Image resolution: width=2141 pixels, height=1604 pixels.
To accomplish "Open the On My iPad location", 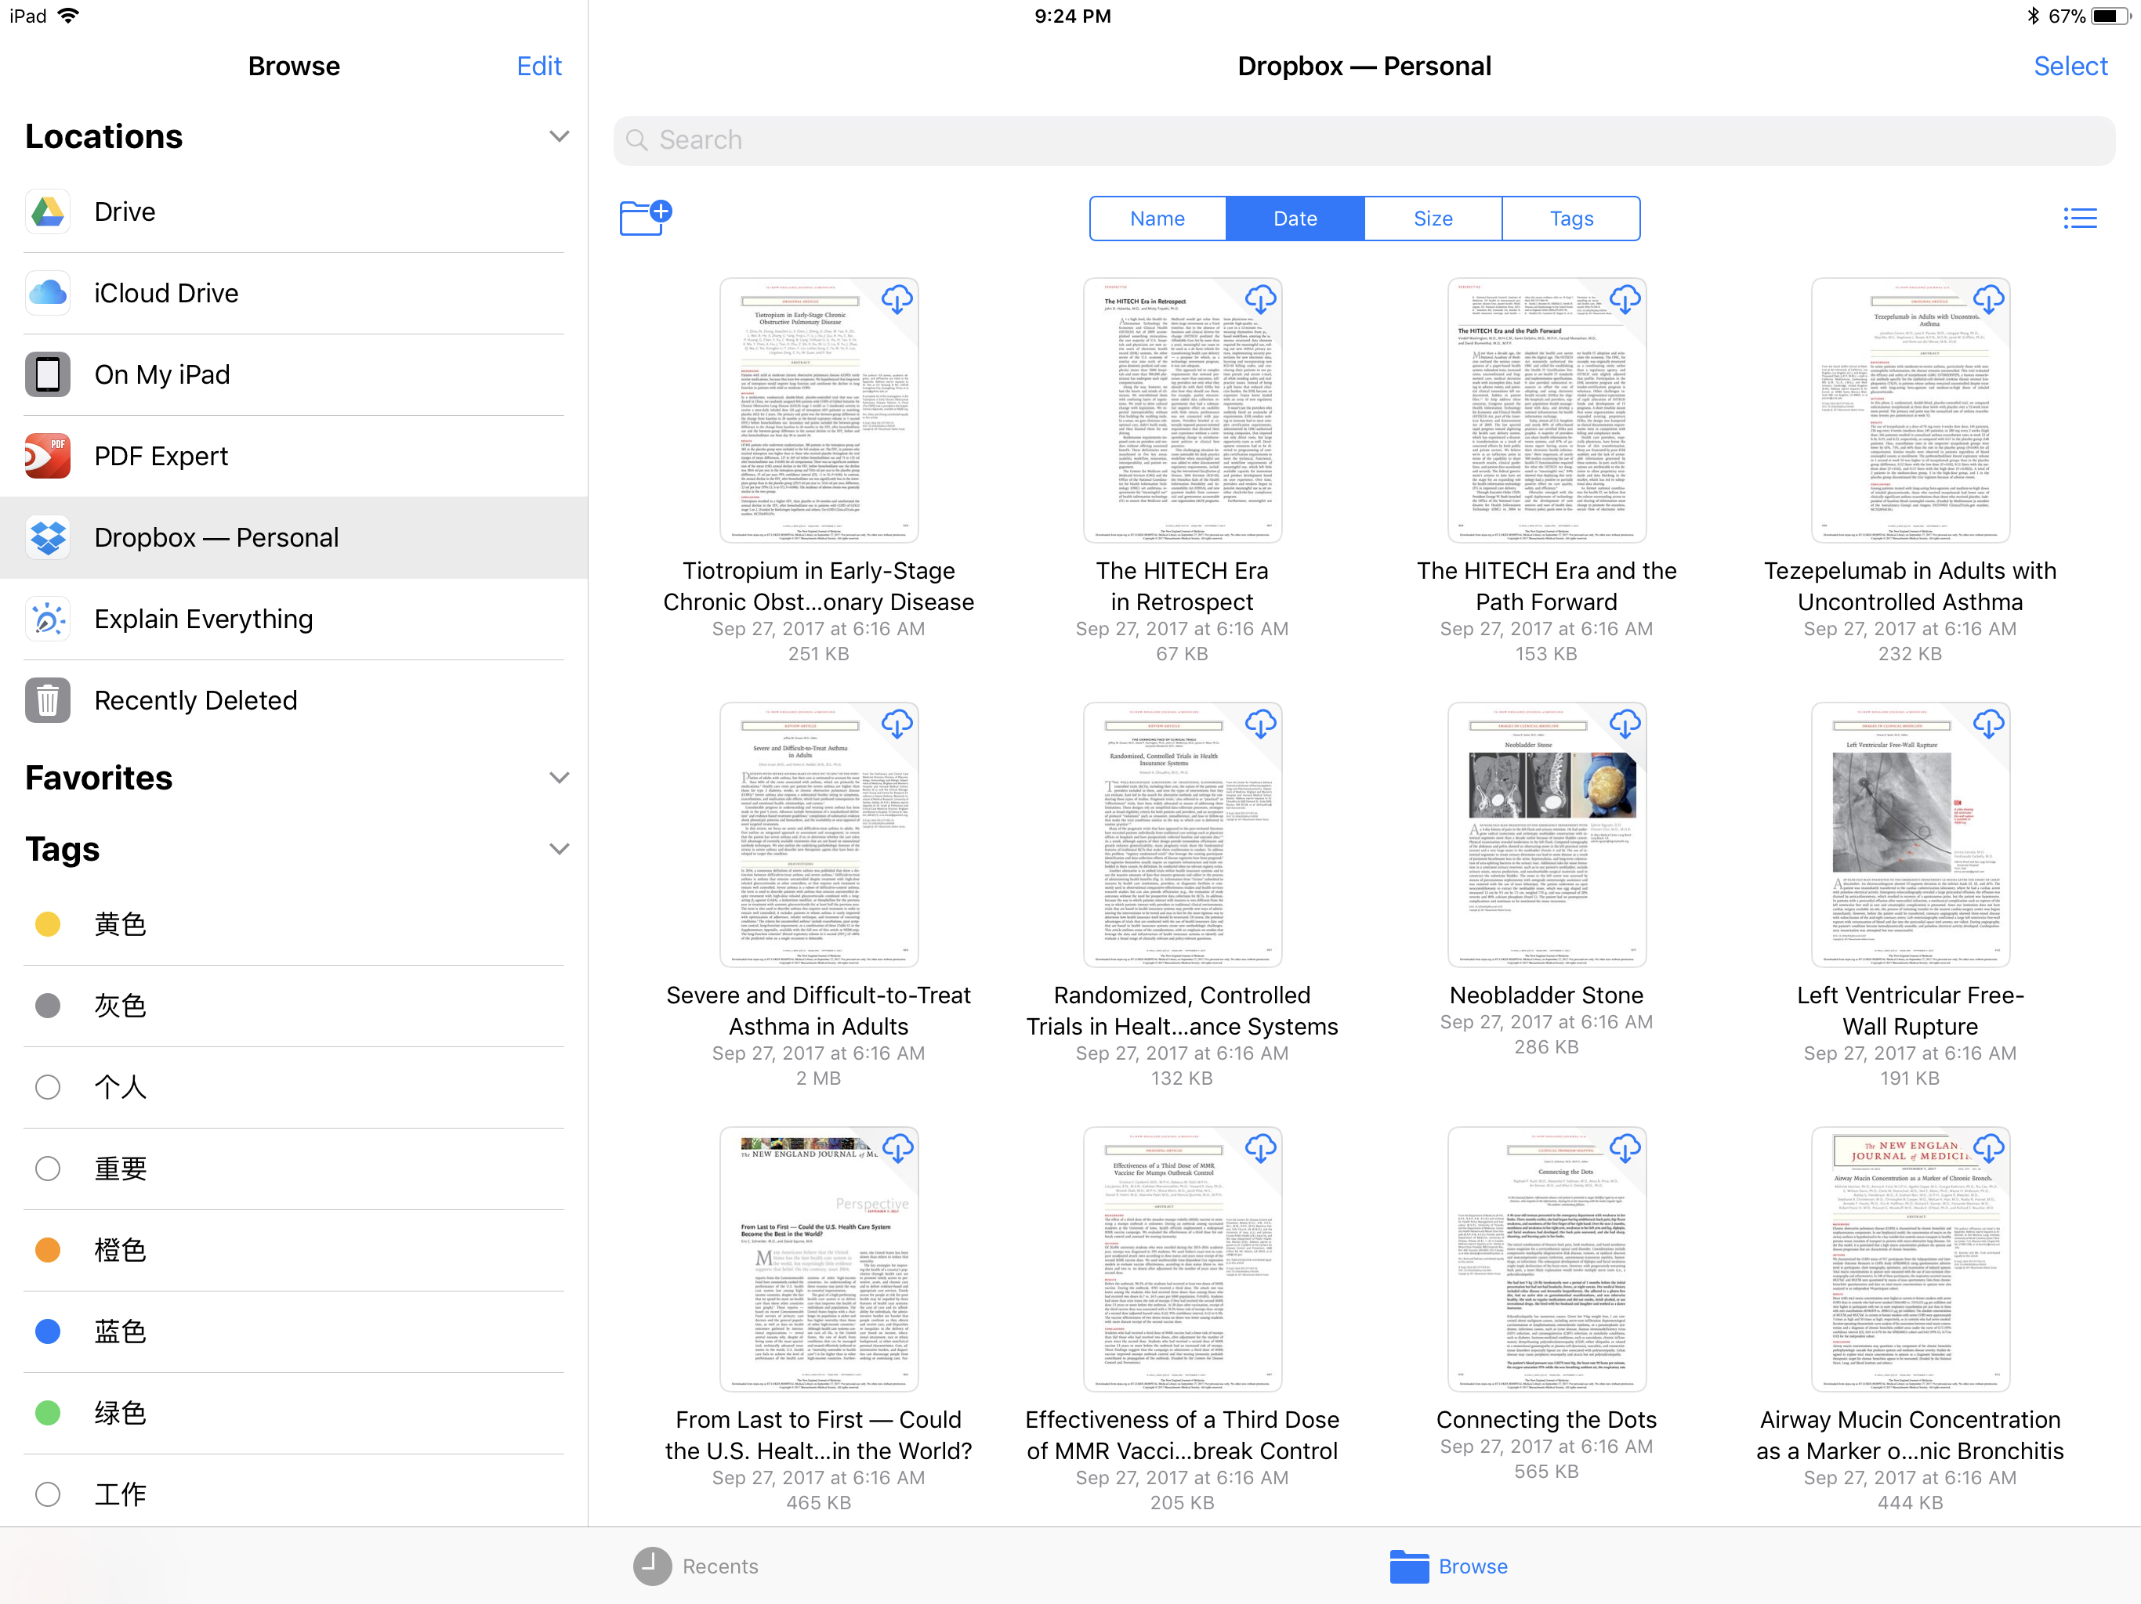I will tap(293, 374).
